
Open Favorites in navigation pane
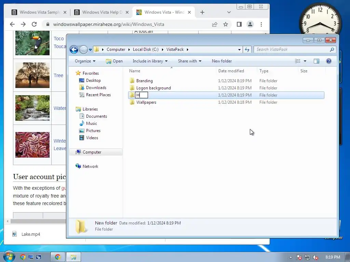tap(90, 73)
